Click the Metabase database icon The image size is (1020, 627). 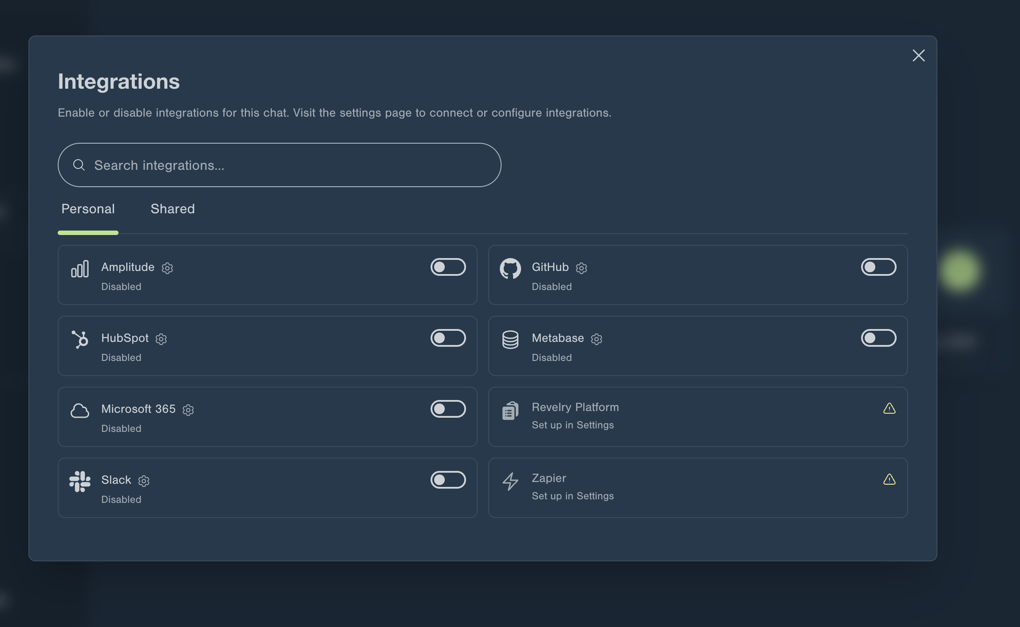[510, 339]
